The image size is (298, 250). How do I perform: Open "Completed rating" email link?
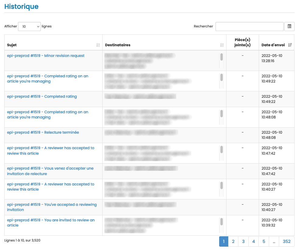[x=42, y=97]
